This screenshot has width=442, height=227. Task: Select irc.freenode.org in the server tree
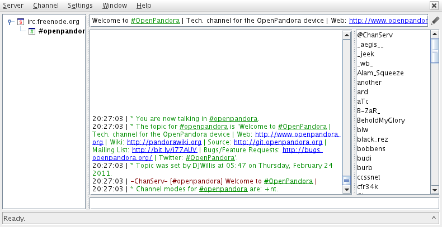(53, 22)
